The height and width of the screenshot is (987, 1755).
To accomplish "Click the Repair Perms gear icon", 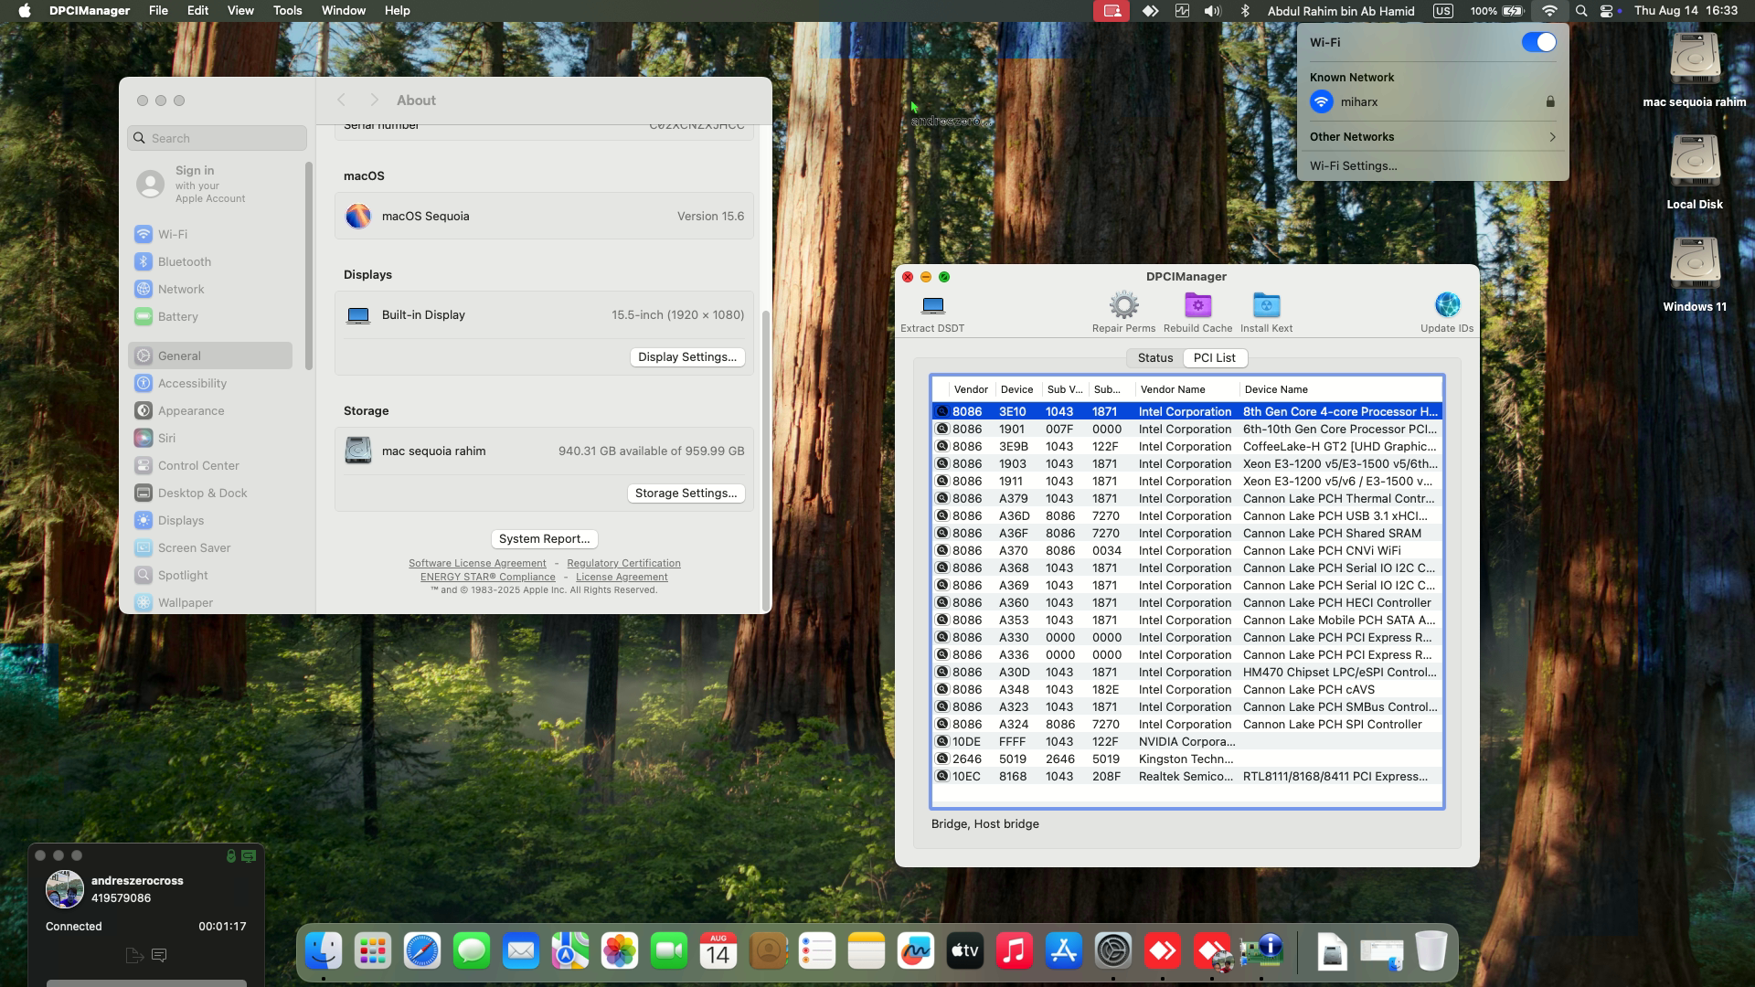I will [x=1123, y=305].
